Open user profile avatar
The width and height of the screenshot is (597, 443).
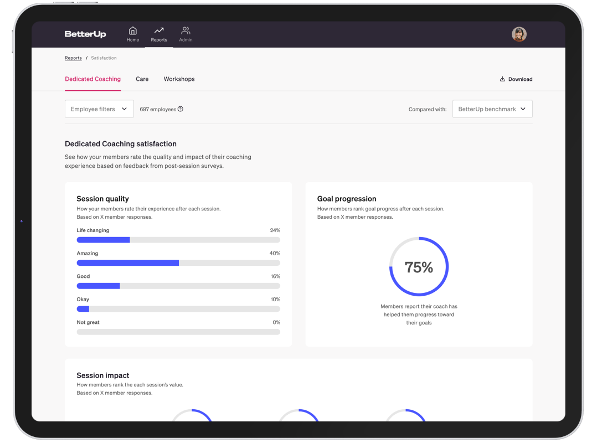click(x=519, y=34)
